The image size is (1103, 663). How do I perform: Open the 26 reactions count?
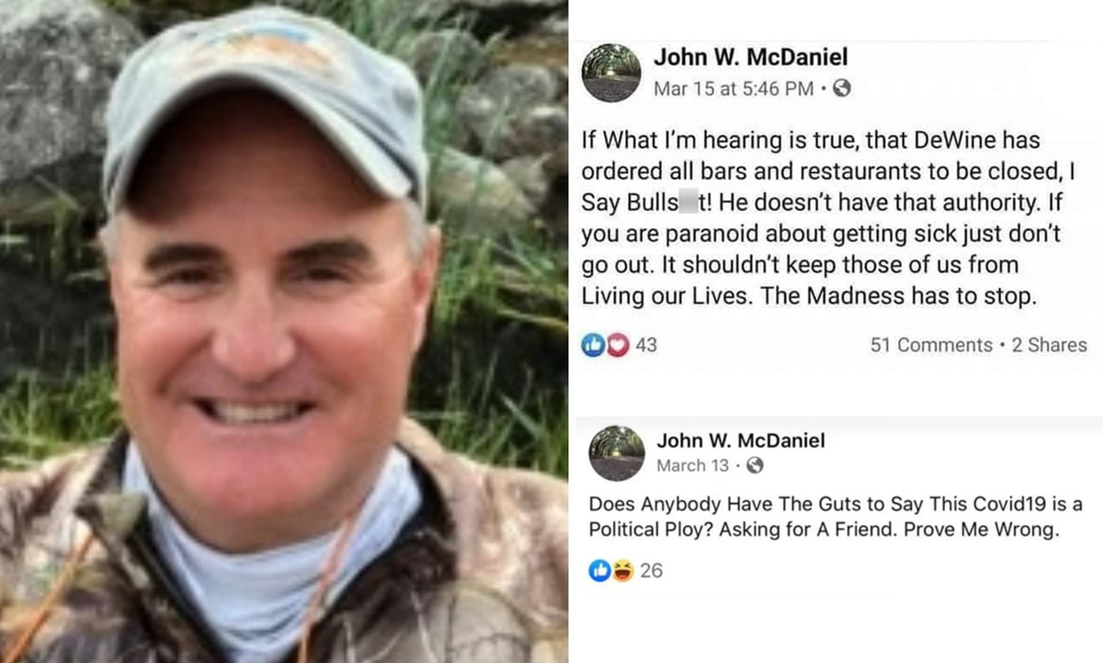tap(651, 571)
